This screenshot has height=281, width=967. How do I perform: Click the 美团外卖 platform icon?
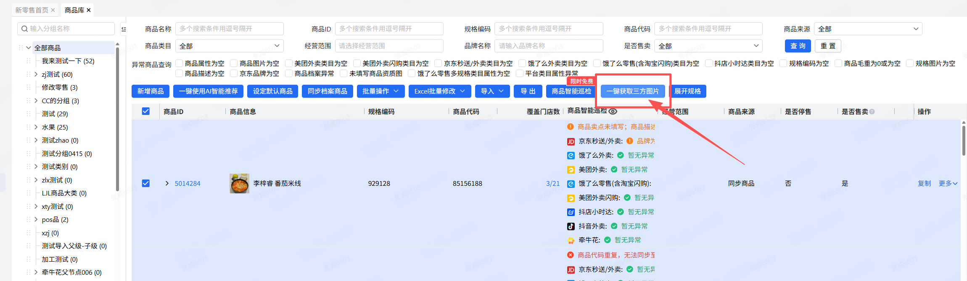pos(571,170)
